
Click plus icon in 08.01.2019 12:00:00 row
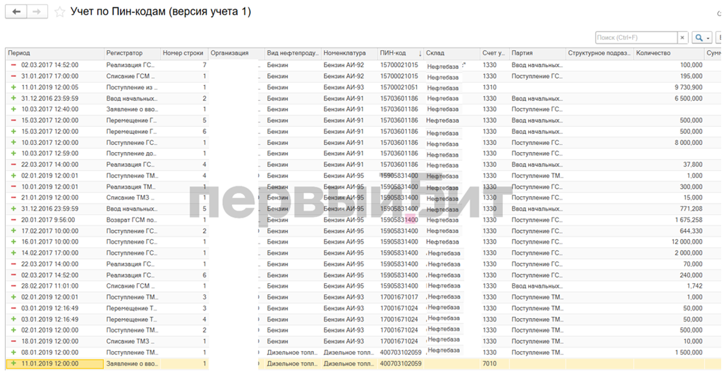[x=14, y=352]
